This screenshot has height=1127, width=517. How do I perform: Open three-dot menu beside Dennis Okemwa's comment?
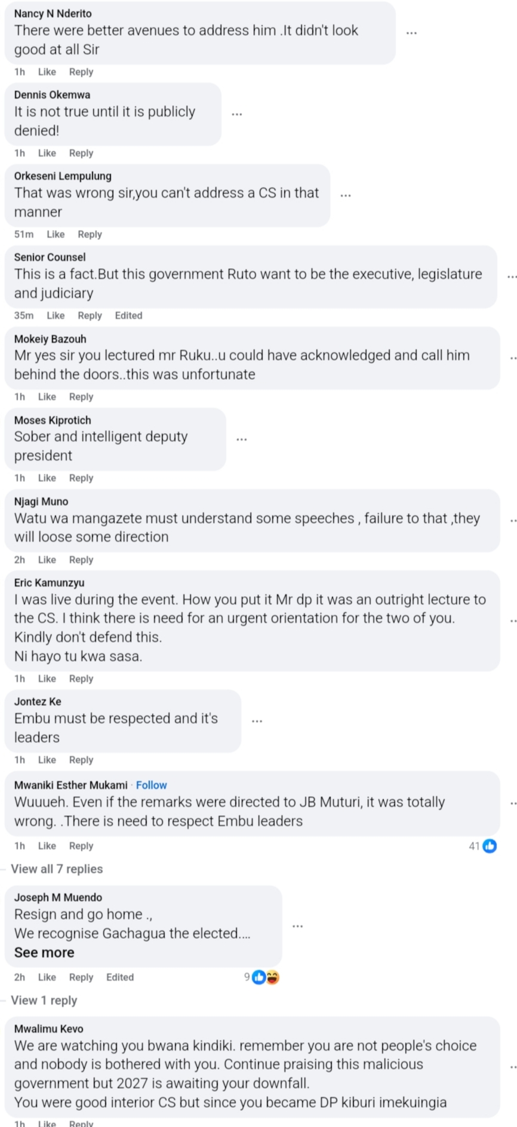[x=237, y=113]
